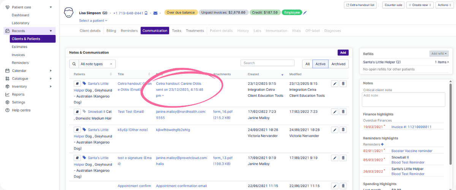
Task: Open the Select a patient dropdown
Action: coord(93,21)
